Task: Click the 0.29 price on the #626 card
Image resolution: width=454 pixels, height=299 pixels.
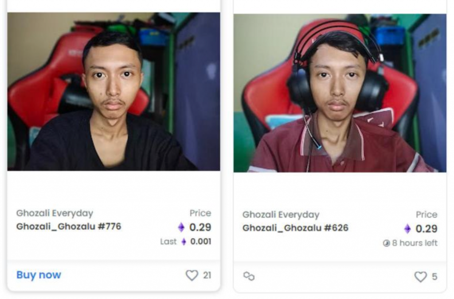Action: 427,229
